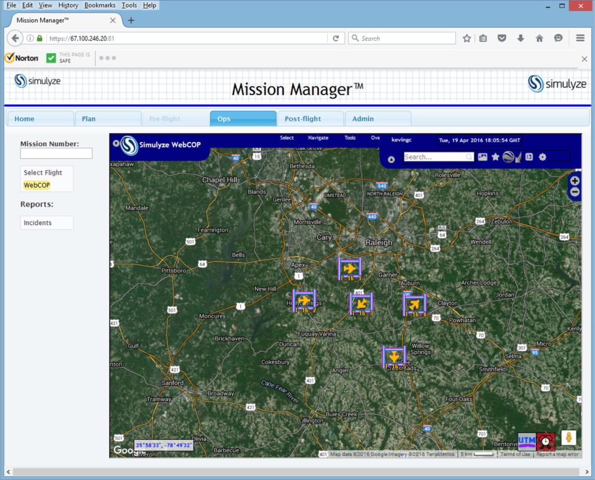
Task: Click the Norton toolbar logo
Action: tap(22, 58)
